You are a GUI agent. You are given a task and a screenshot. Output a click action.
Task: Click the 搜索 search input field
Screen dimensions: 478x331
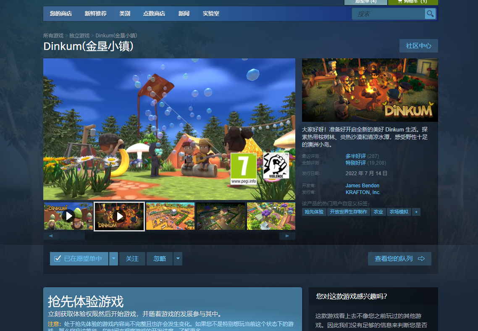389,14
